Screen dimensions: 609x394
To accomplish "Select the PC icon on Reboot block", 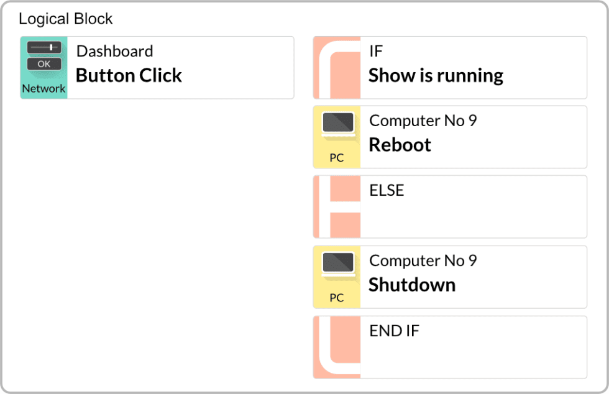I will click(x=336, y=137).
